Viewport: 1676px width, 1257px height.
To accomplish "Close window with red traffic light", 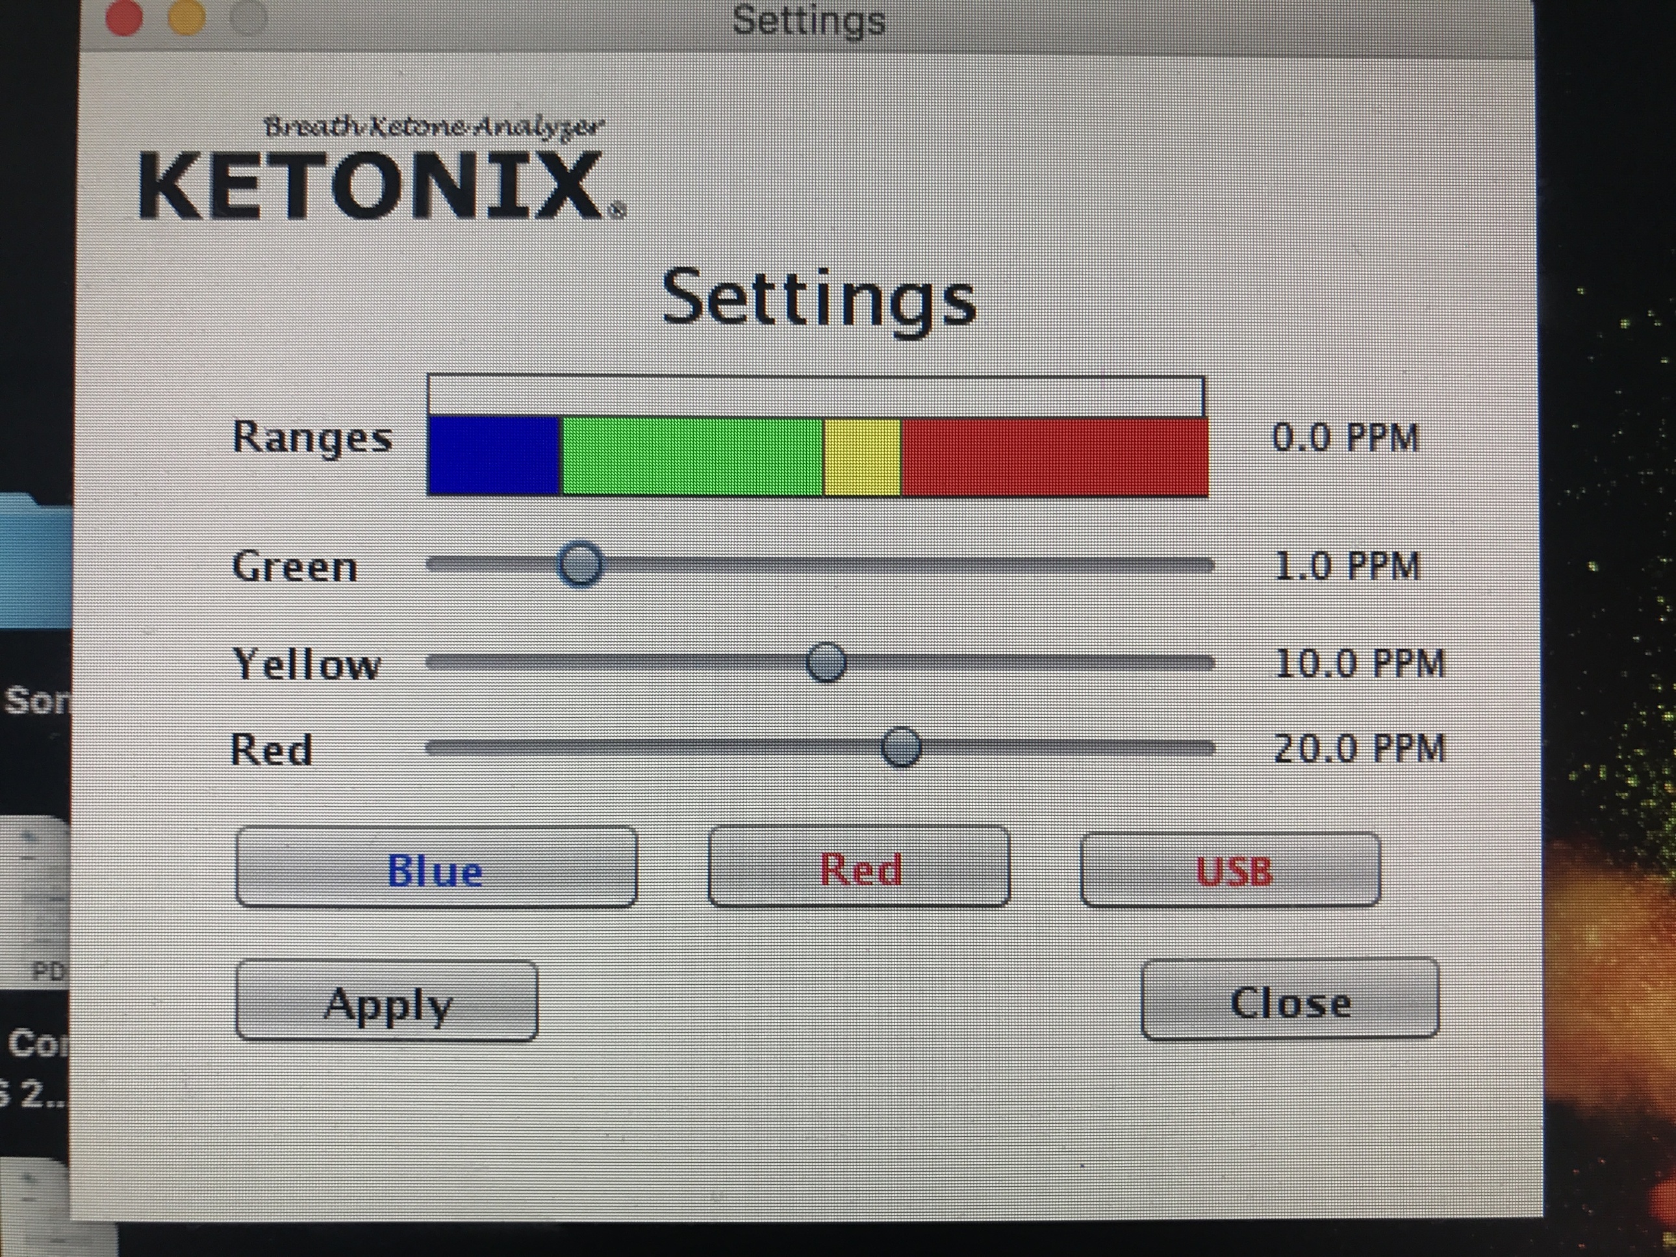I will pyautogui.click(x=123, y=19).
